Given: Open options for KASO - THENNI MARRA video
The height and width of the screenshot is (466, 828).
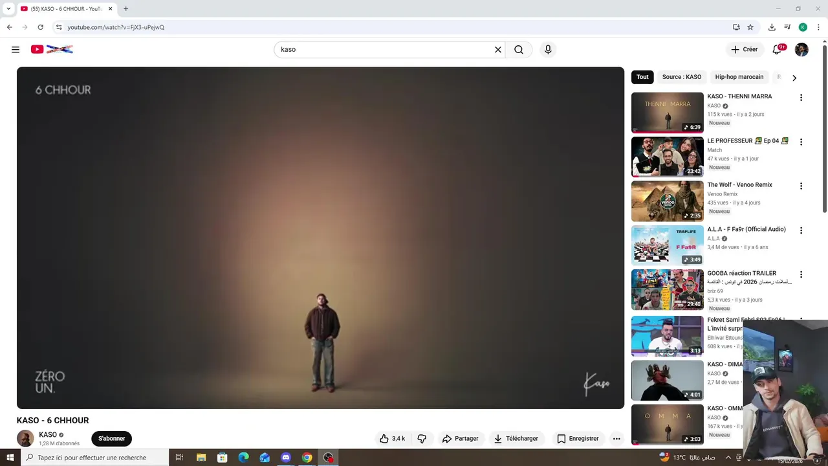Looking at the screenshot, I should (x=801, y=98).
